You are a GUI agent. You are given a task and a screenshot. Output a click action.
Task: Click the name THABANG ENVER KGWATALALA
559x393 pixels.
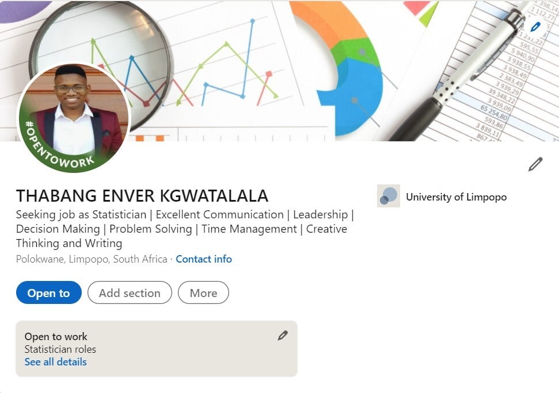(142, 196)
